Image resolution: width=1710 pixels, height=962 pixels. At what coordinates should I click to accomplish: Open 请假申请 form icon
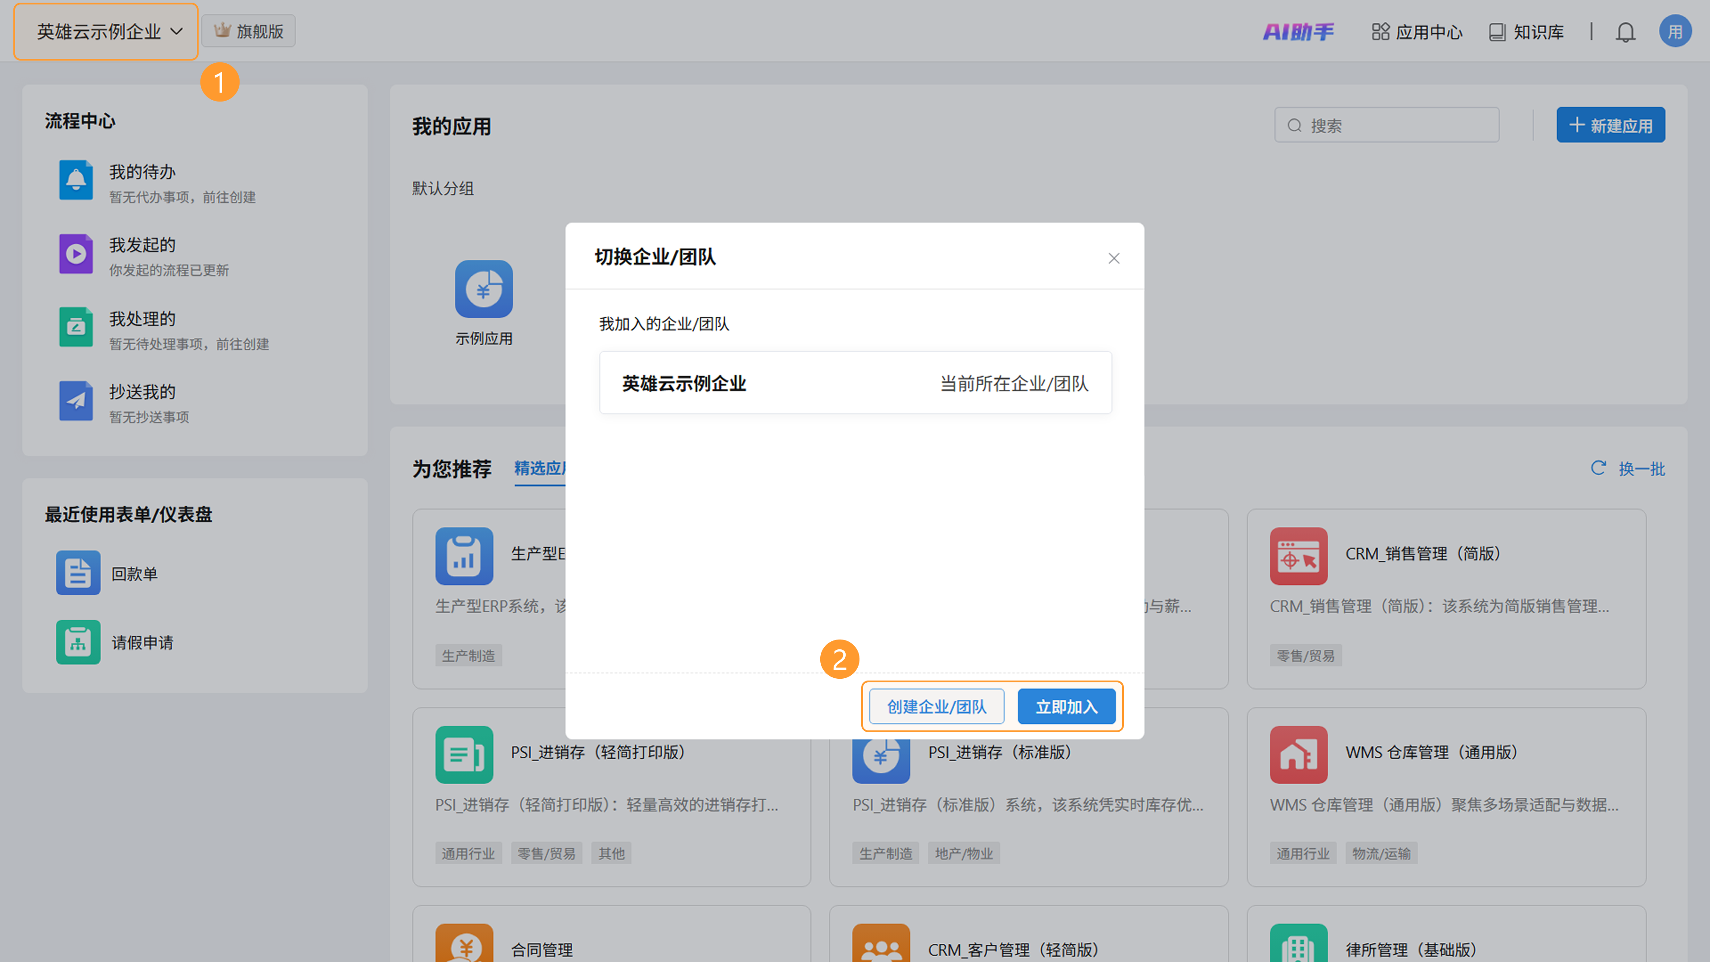coord(77,642)
